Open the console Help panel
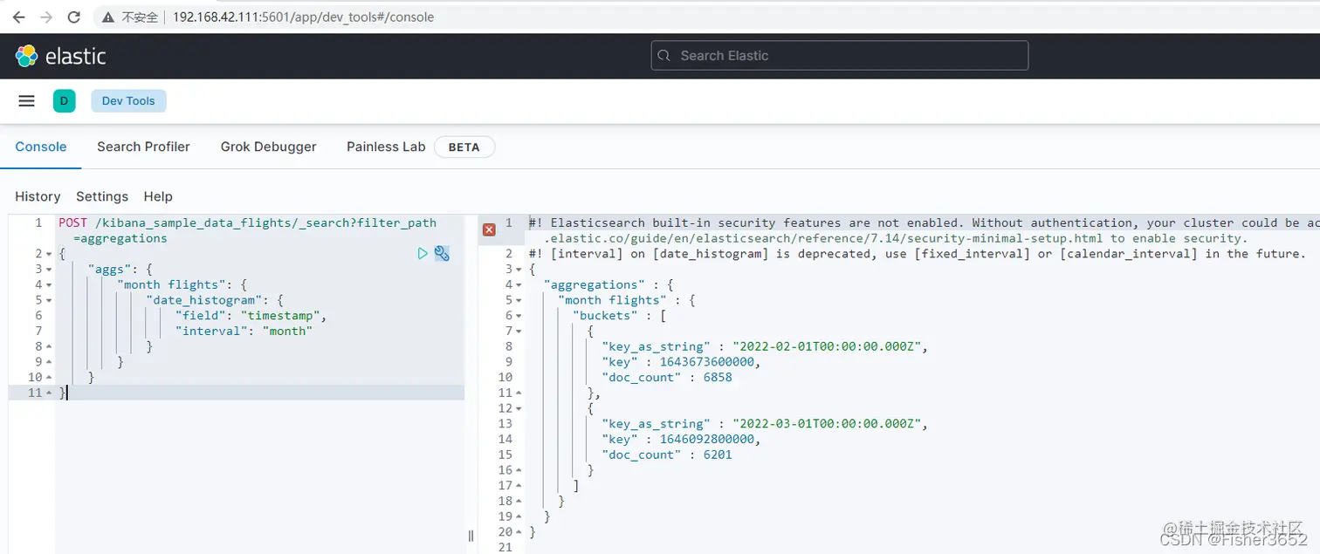 click(158, 196)
